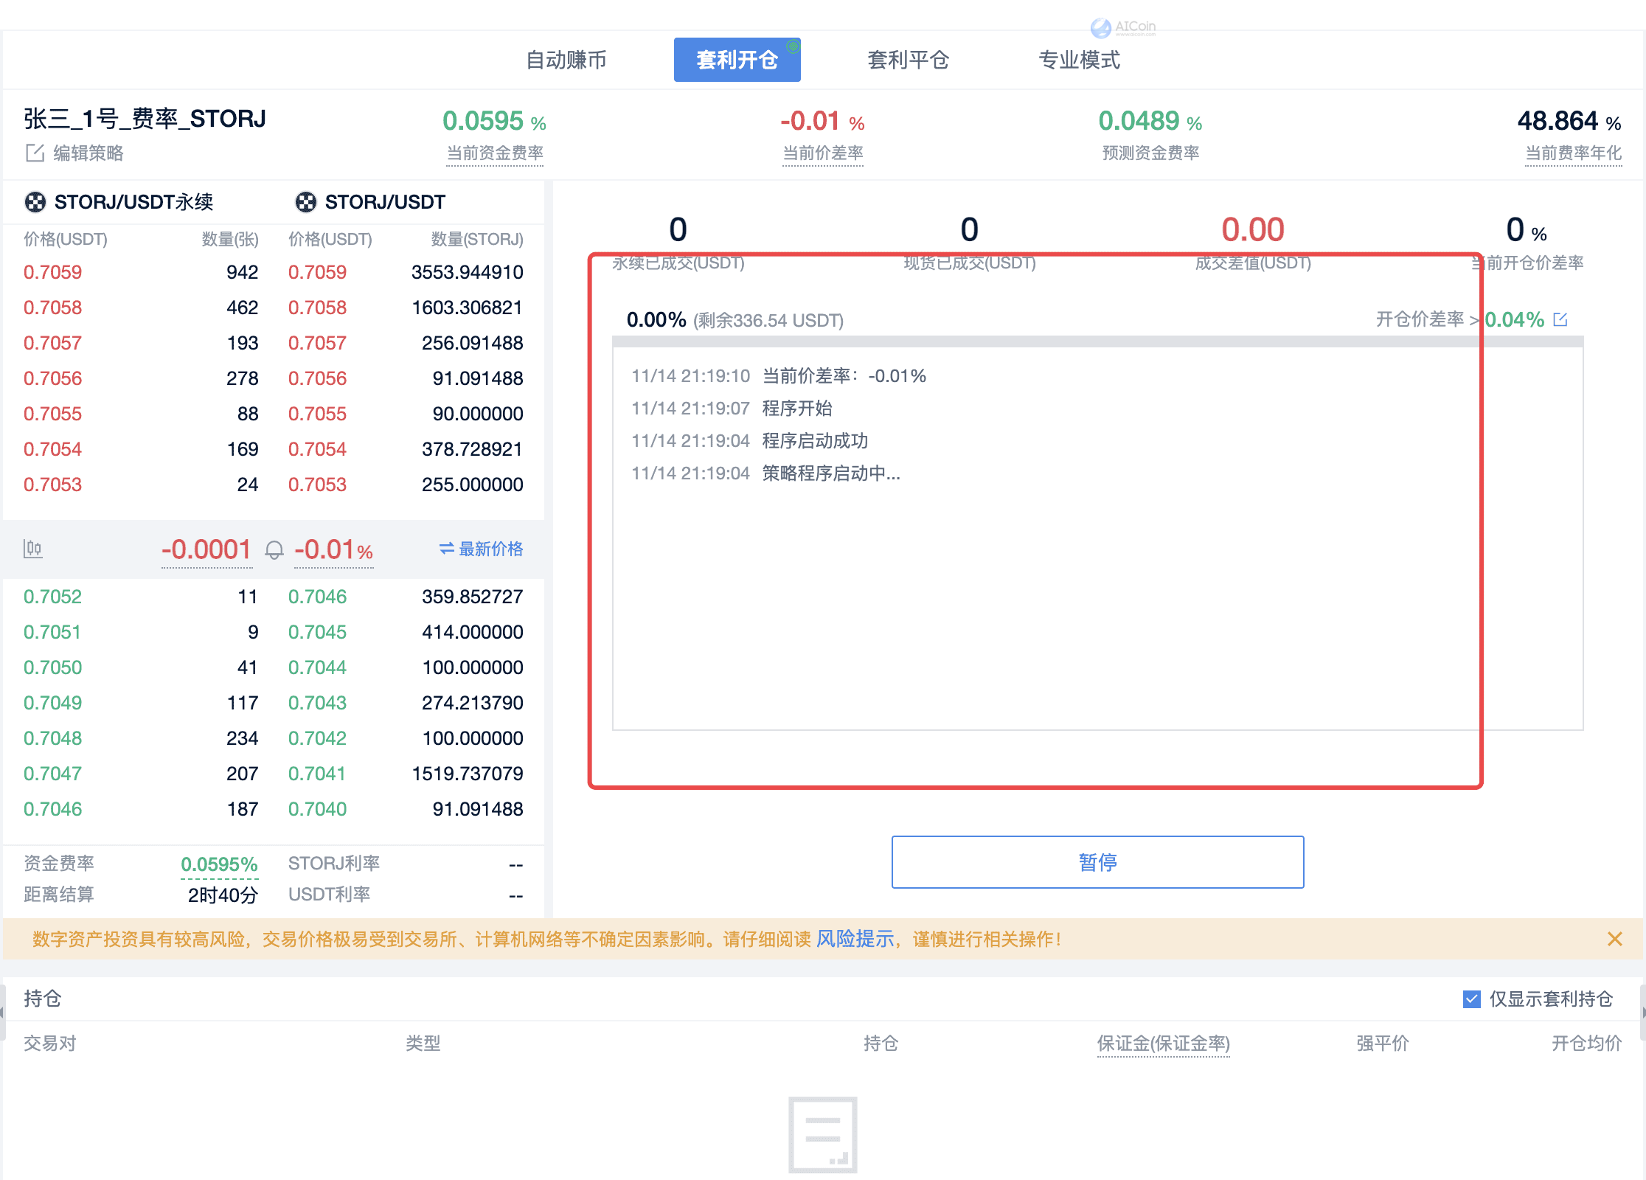The image size is (1646, 1180).
Task: Click the log entry 程序启动成功
Action: [x=815, y=441]
